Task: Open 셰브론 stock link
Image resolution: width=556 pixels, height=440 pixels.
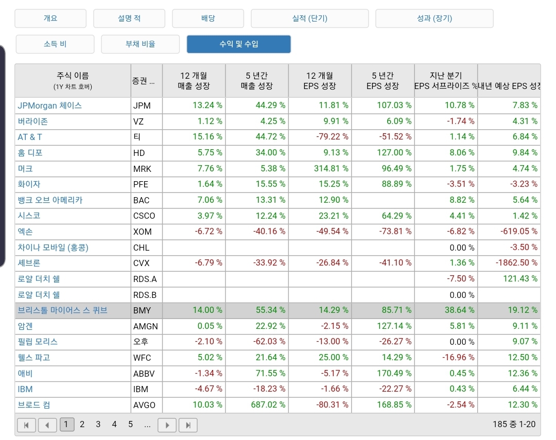Action: (29, 263)
